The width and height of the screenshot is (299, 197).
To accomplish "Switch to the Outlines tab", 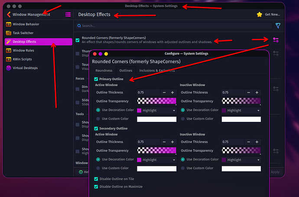I will tap(126, 70).
